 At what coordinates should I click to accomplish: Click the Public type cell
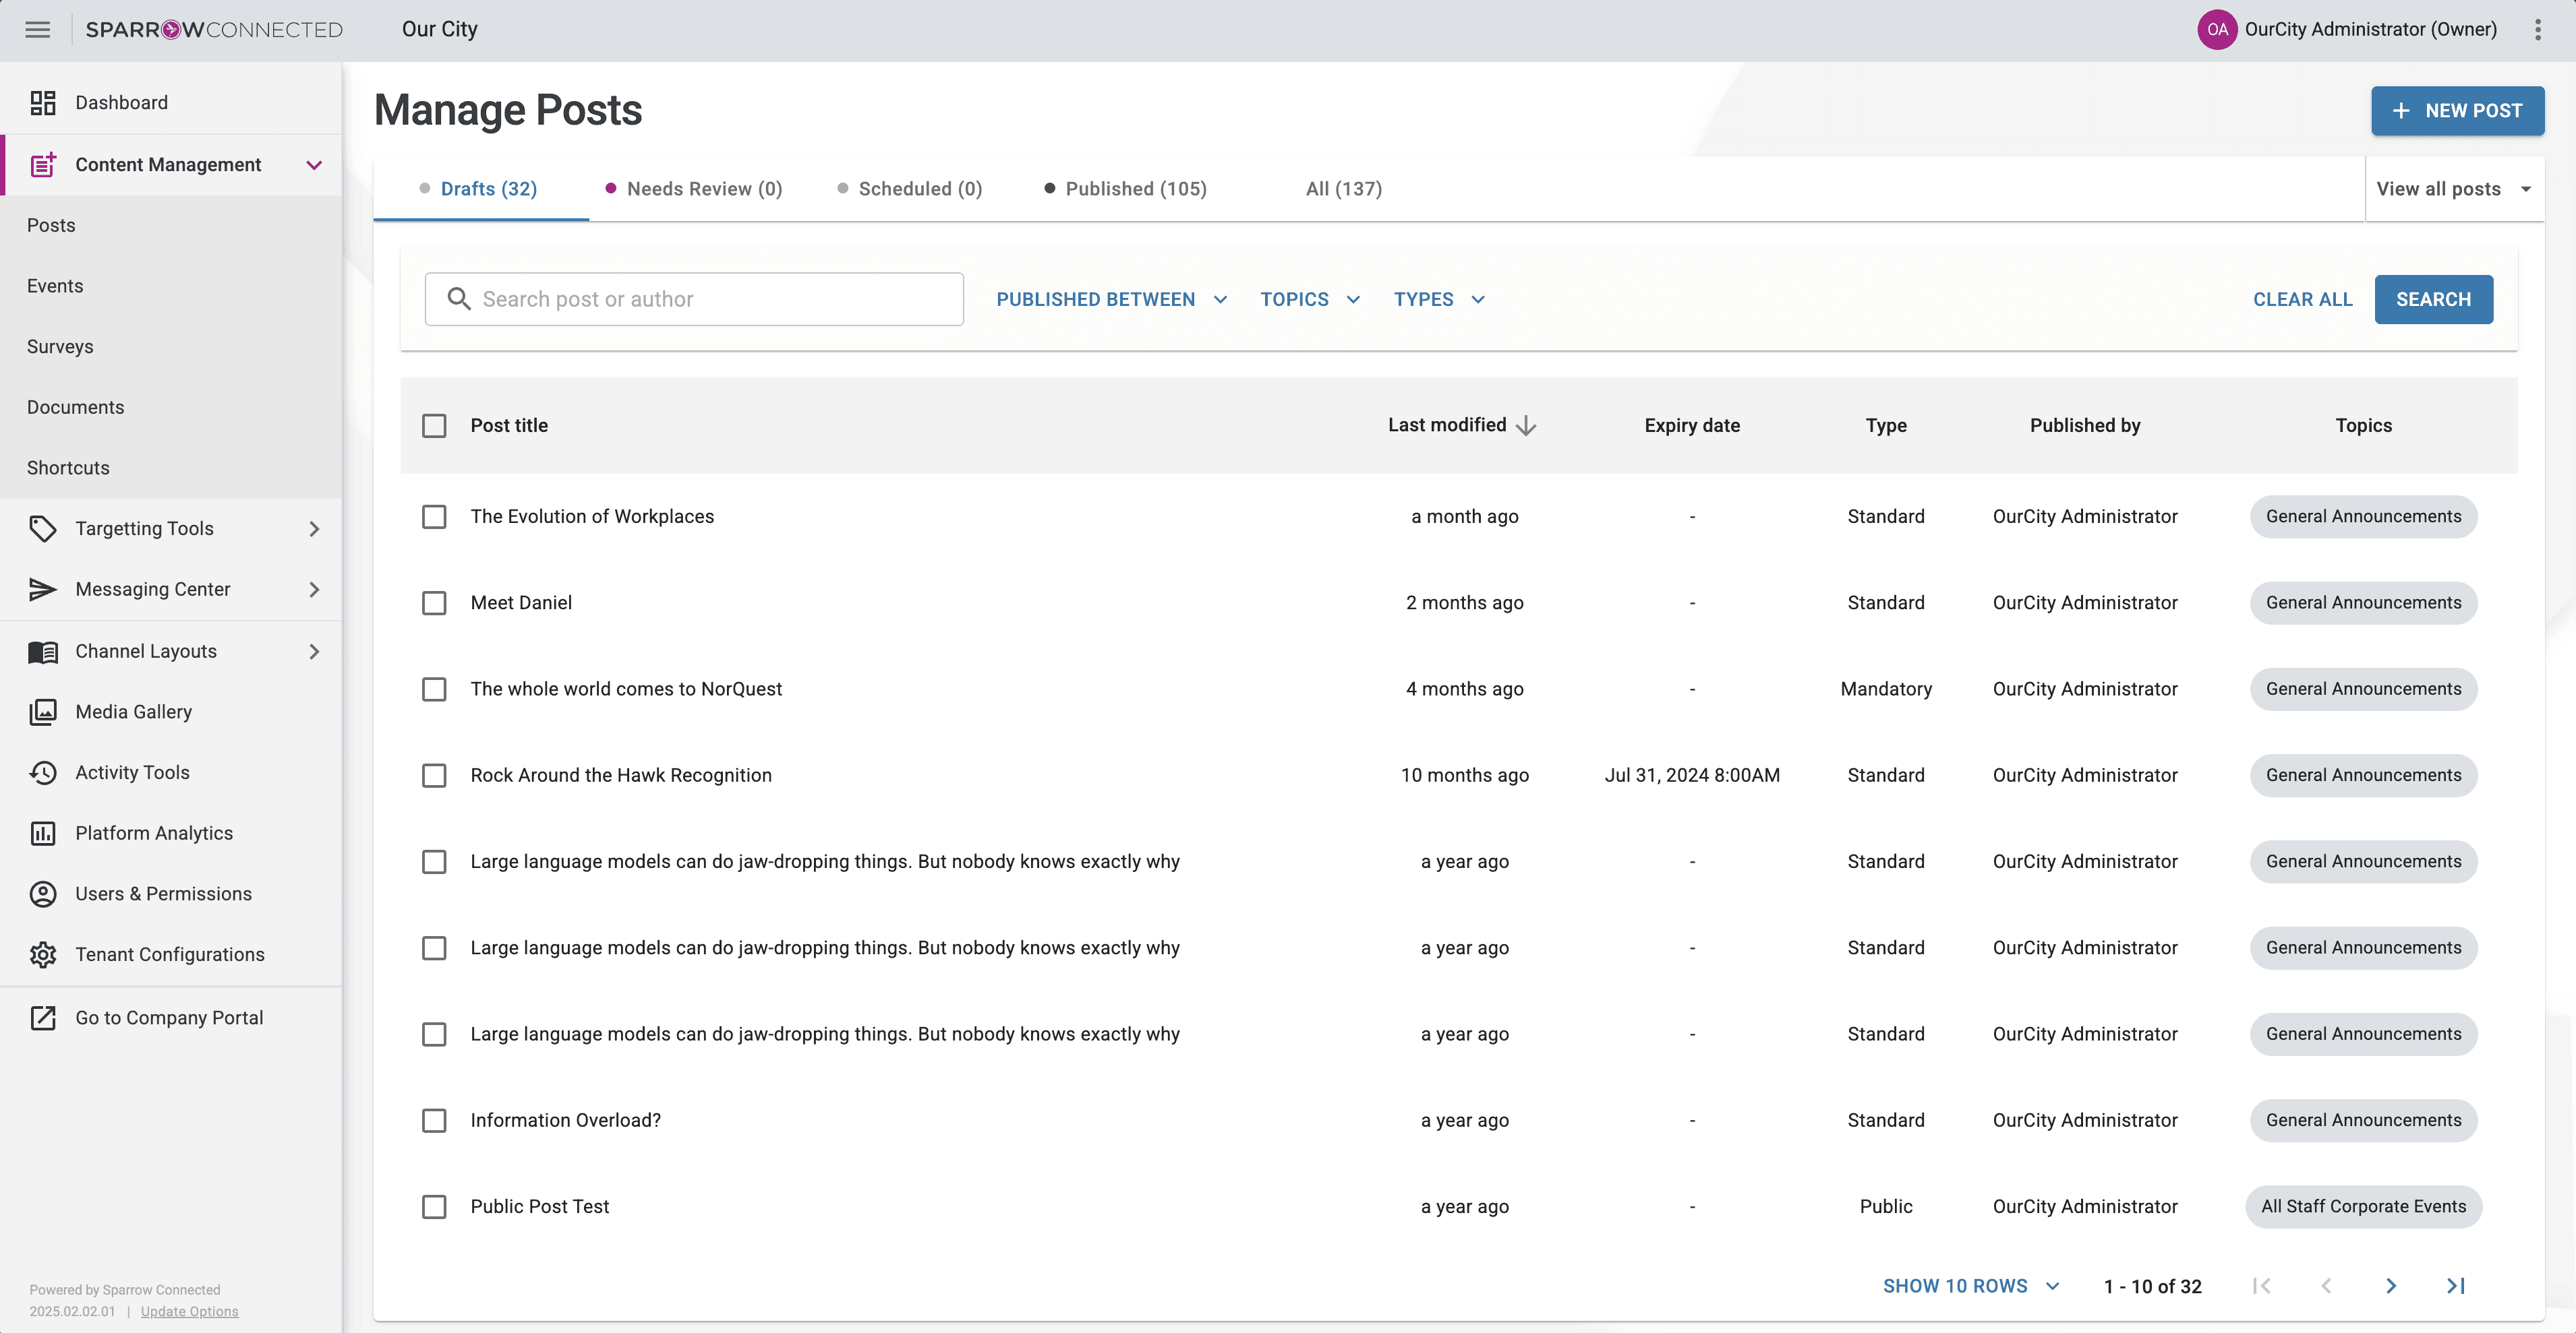(x=1886, y=1207)
